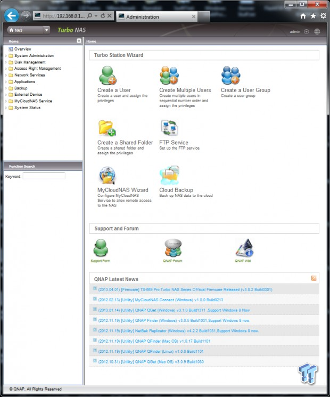Open QNAP QGet (Mac OS) v3.0.9 news link
Viewport: 330px width, 397px height.
(151, 362)
